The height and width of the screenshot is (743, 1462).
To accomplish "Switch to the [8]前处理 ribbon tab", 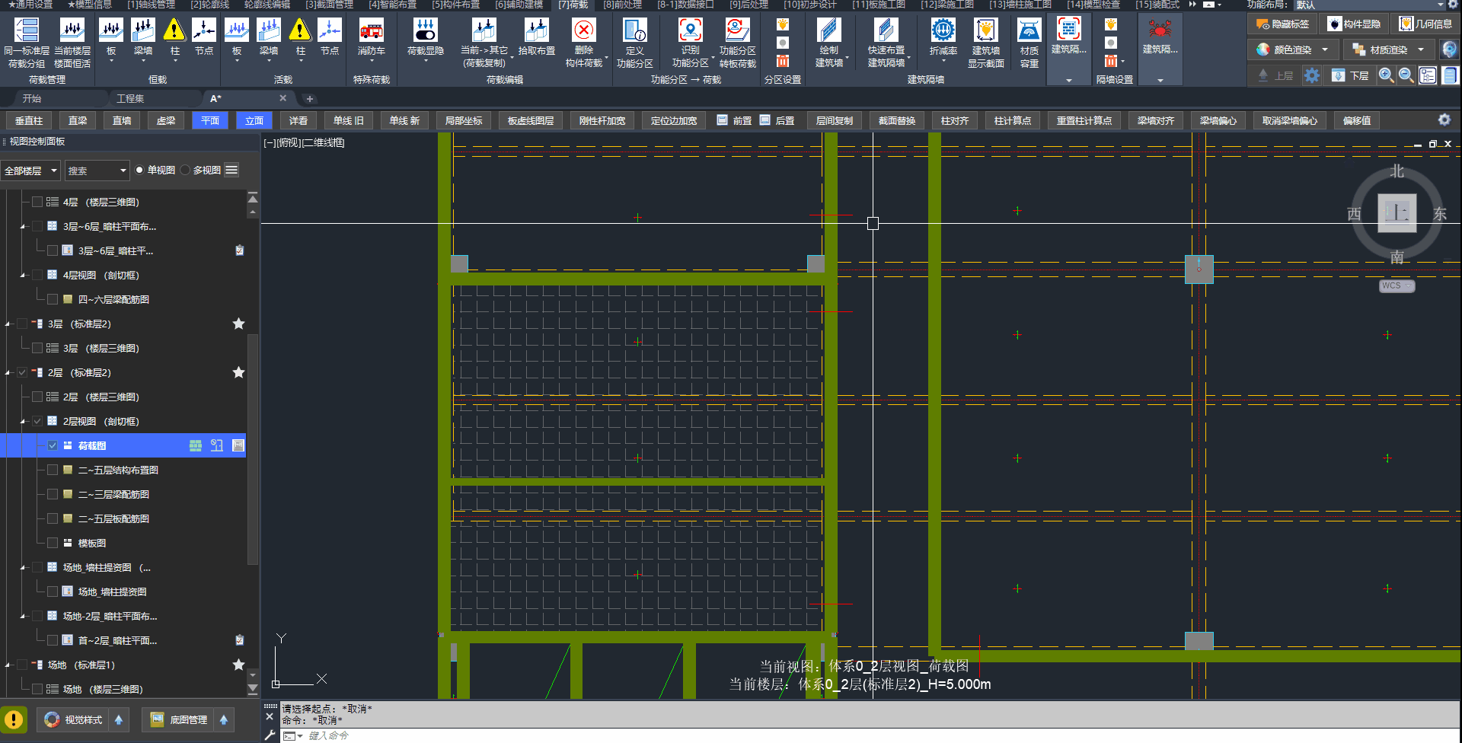I will 622,5.
